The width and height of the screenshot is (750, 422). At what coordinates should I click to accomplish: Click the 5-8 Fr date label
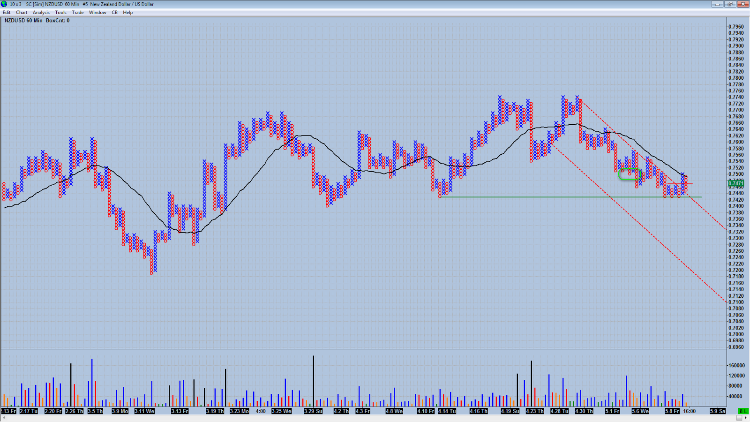pyautogui.click(x=672, y=411)
